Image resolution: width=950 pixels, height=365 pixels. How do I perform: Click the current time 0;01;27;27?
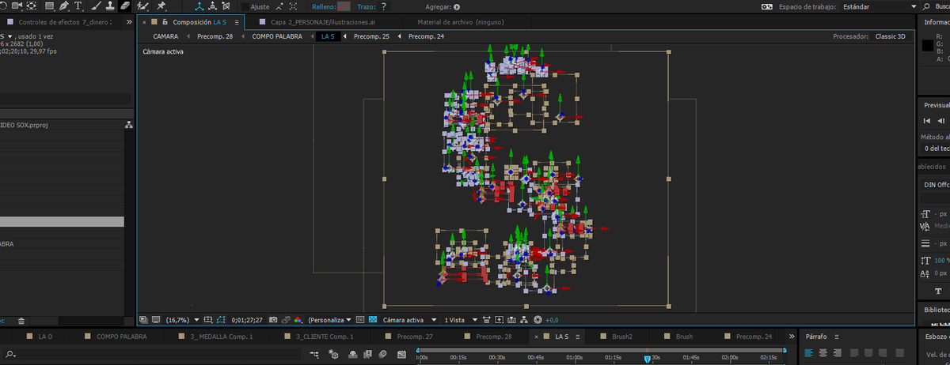click(x=247, y=320)
